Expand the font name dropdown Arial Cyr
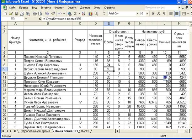Screen dimensions: 192x139 click(137, 14)
